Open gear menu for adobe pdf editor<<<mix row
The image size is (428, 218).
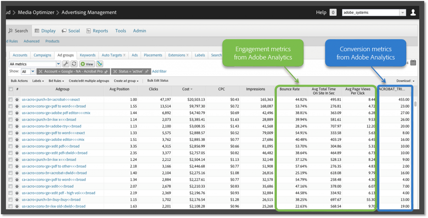(x=17, y=113)
